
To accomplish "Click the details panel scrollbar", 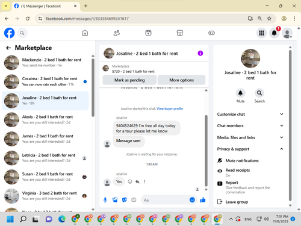I will pyautogui.click(x=290, y=125).
